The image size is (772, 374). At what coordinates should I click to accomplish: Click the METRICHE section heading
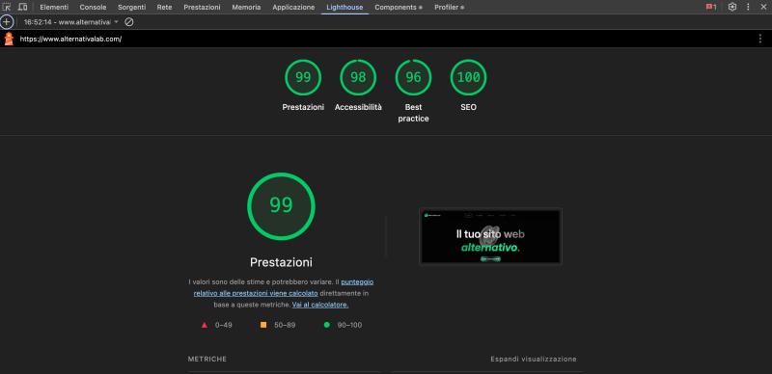point(207,360)
